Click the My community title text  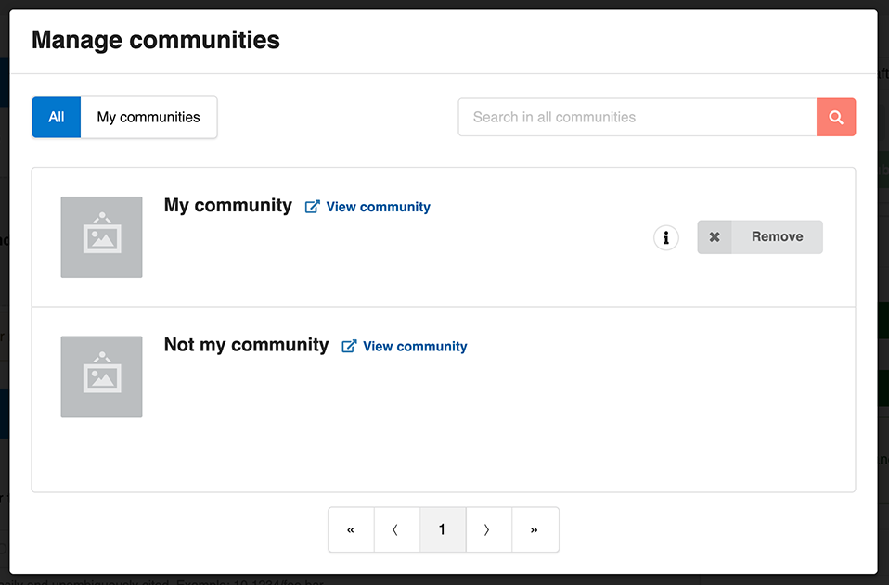(x=227, y=205)
